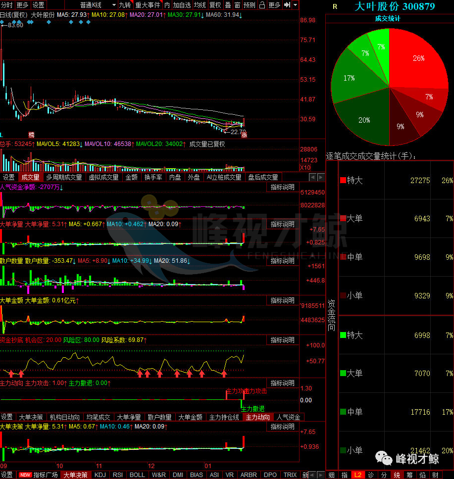454x479 pixels.
Task: Toggle the 复权 adjustment option
Action: point(215,5)
